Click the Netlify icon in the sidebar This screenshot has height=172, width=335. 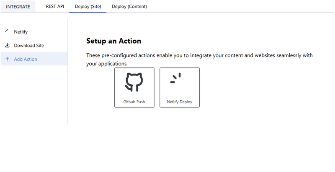point(7,31)
